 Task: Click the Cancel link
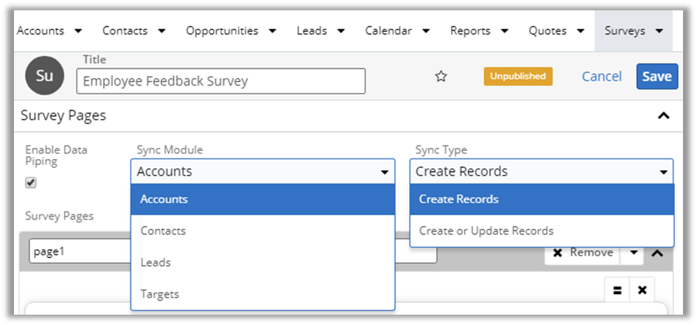coord(601,77)
